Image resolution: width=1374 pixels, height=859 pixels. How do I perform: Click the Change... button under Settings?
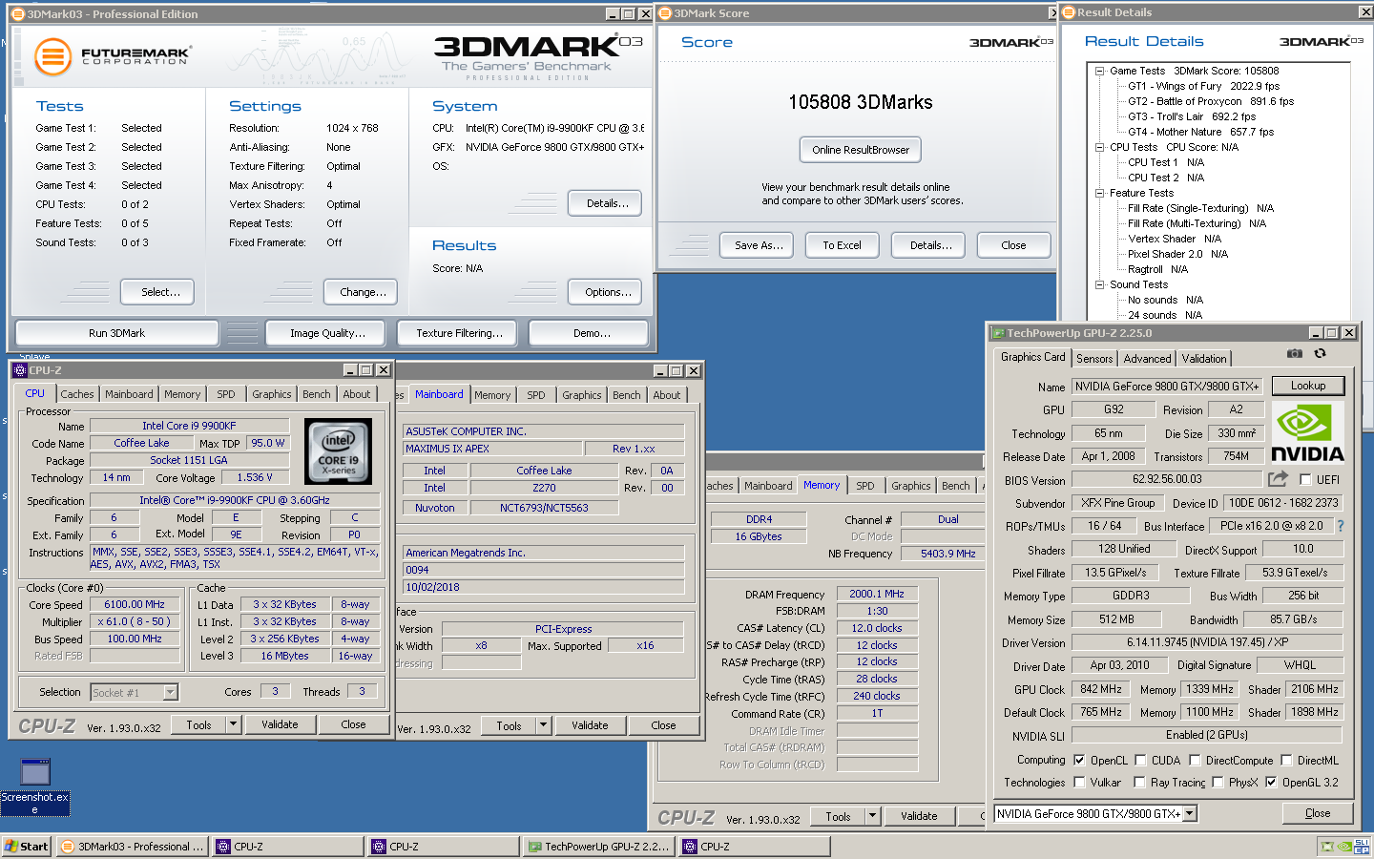click(363, 292)
